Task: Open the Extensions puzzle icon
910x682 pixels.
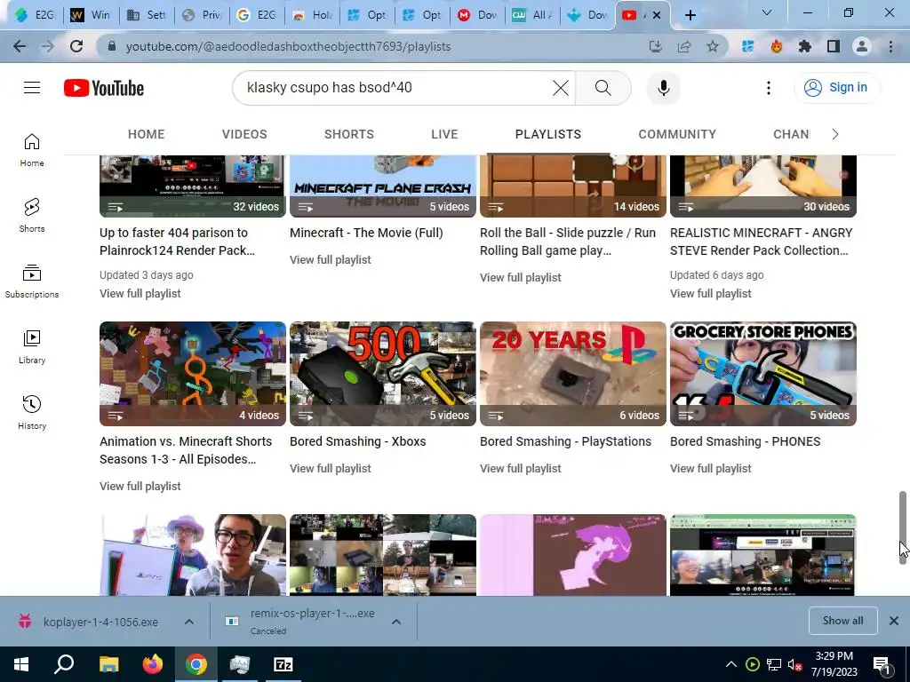Action: click(805, 46)
